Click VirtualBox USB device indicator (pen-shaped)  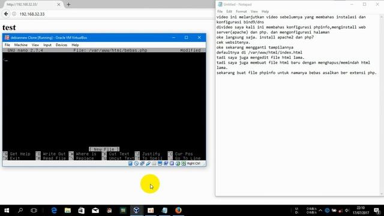pyautogui.click(x=148, y=163)
